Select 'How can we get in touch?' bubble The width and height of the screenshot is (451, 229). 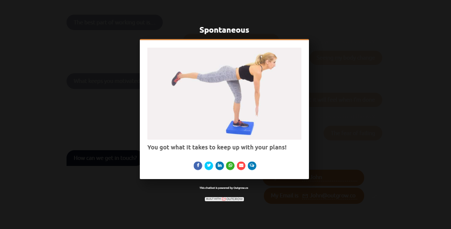click(x=105, y=158)
